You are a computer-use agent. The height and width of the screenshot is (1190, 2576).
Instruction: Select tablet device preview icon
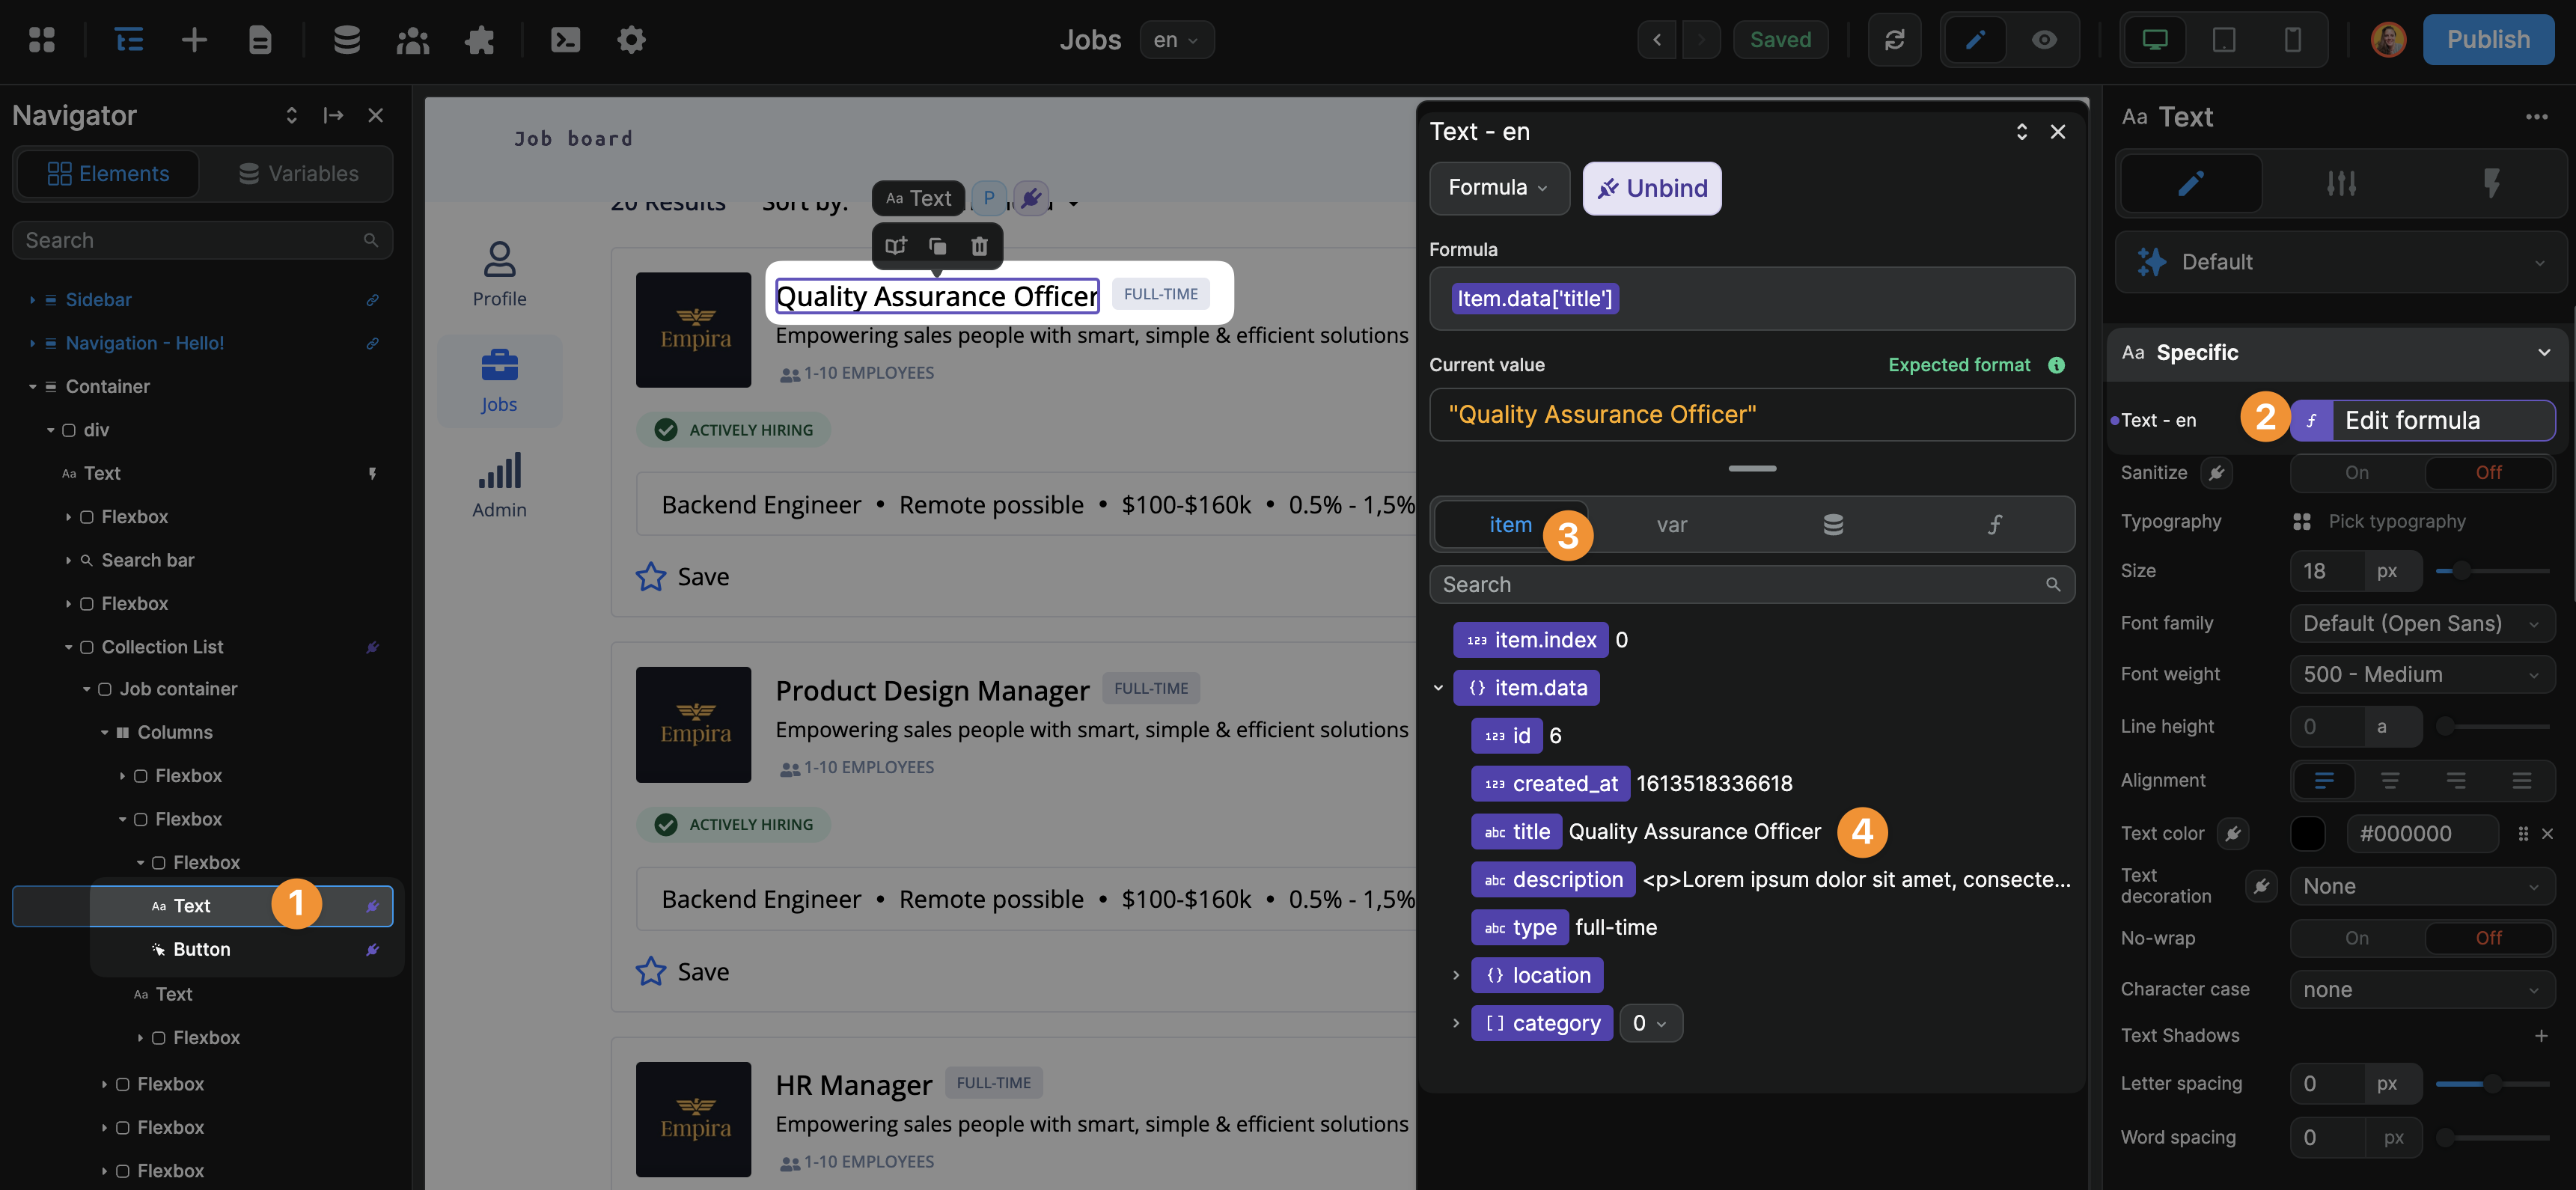[x=2223, y=40]
